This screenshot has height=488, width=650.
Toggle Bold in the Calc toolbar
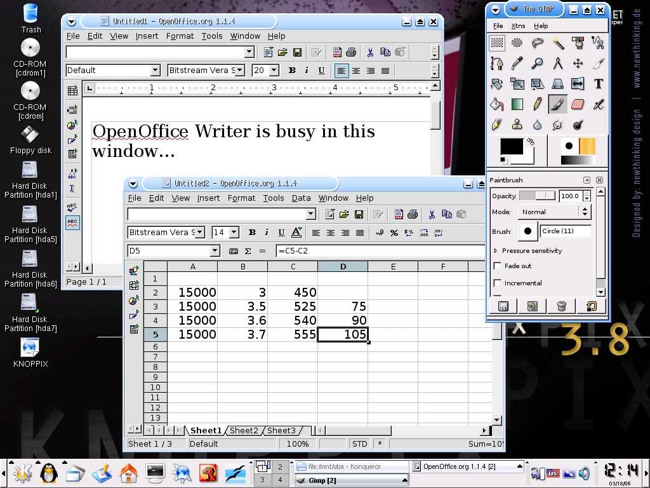(x=252, y=233)
